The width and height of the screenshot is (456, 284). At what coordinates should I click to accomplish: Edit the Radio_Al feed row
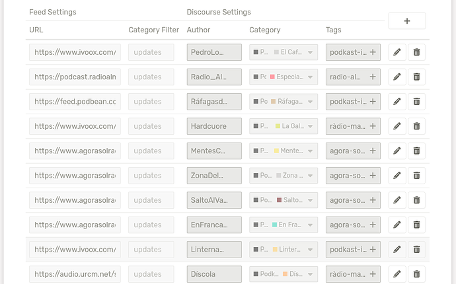coord(397,77)
